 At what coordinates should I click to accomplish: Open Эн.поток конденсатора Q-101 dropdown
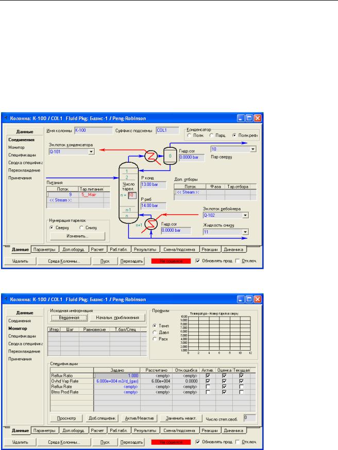91,151
